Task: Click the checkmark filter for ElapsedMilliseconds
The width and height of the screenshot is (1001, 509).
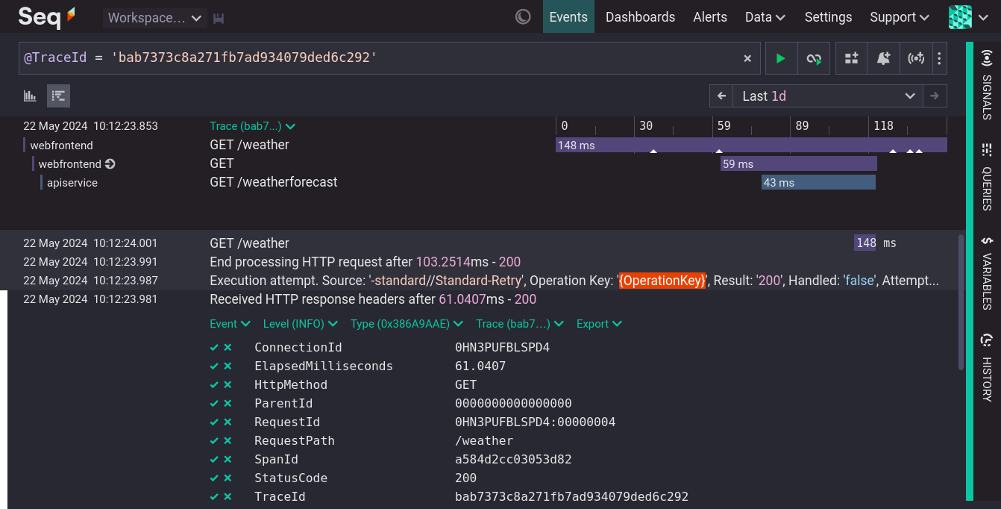Action: 214,366
